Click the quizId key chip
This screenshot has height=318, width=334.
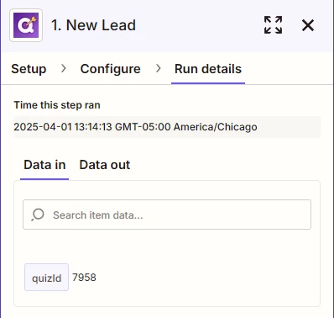coord(46,277)
